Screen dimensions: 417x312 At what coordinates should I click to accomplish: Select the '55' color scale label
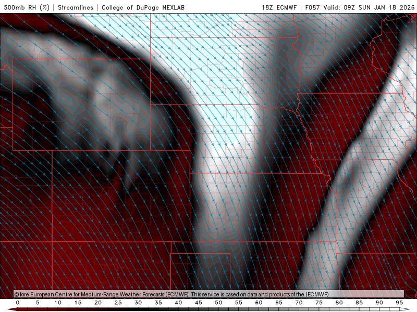click(239, 303)
